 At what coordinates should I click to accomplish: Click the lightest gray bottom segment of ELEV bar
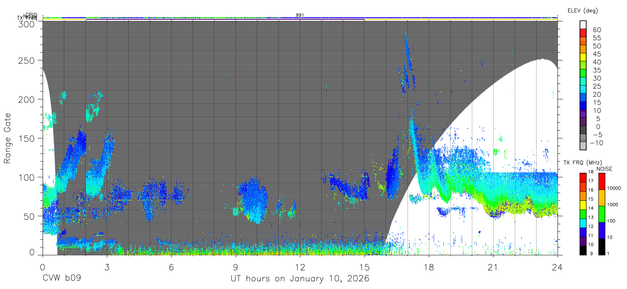[584, 147]
